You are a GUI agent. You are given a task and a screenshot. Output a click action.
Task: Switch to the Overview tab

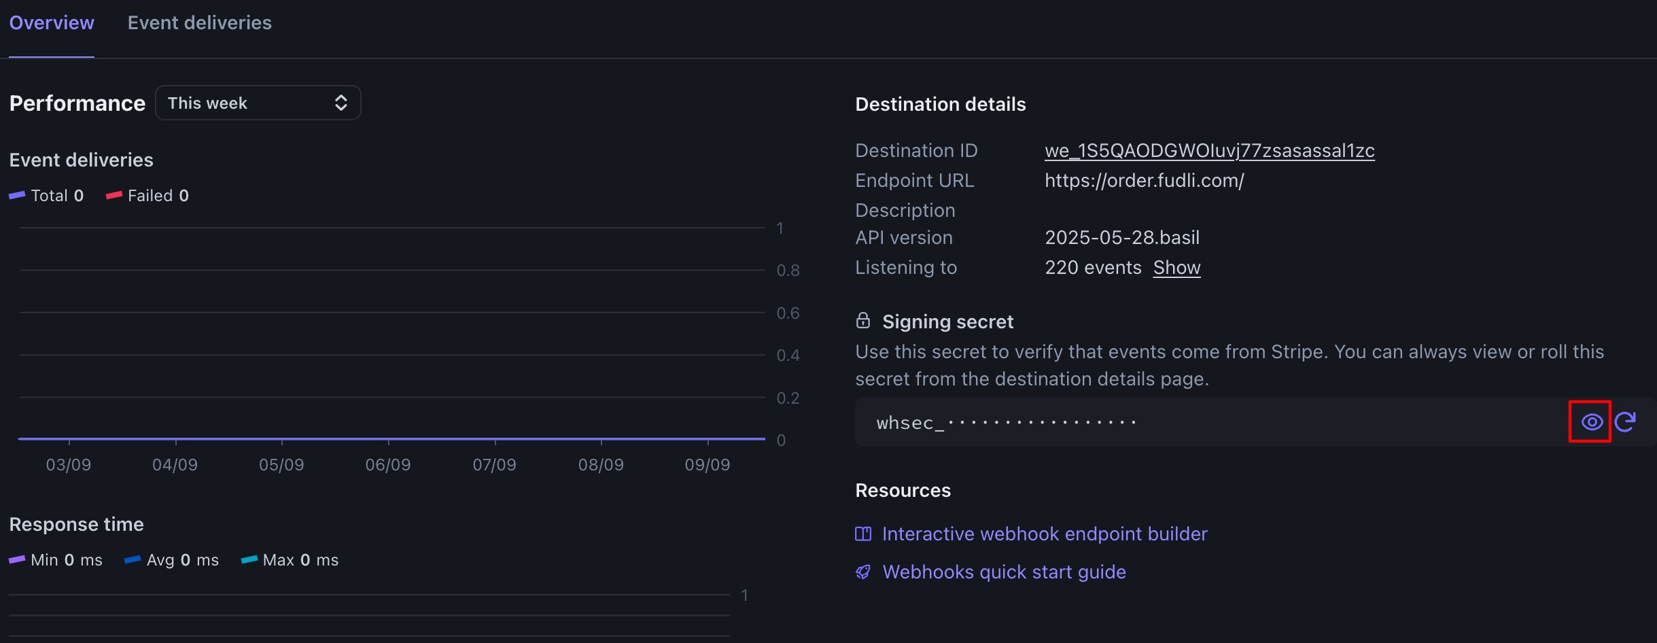point(52,23)
